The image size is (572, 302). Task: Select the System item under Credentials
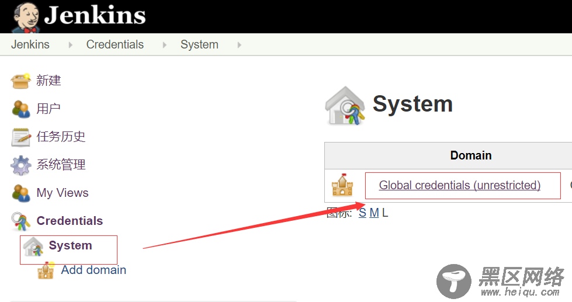tap(71, 245)
